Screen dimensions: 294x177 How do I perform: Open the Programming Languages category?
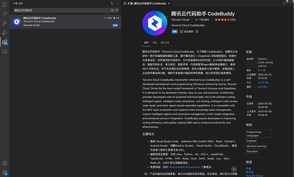[259, 133]
